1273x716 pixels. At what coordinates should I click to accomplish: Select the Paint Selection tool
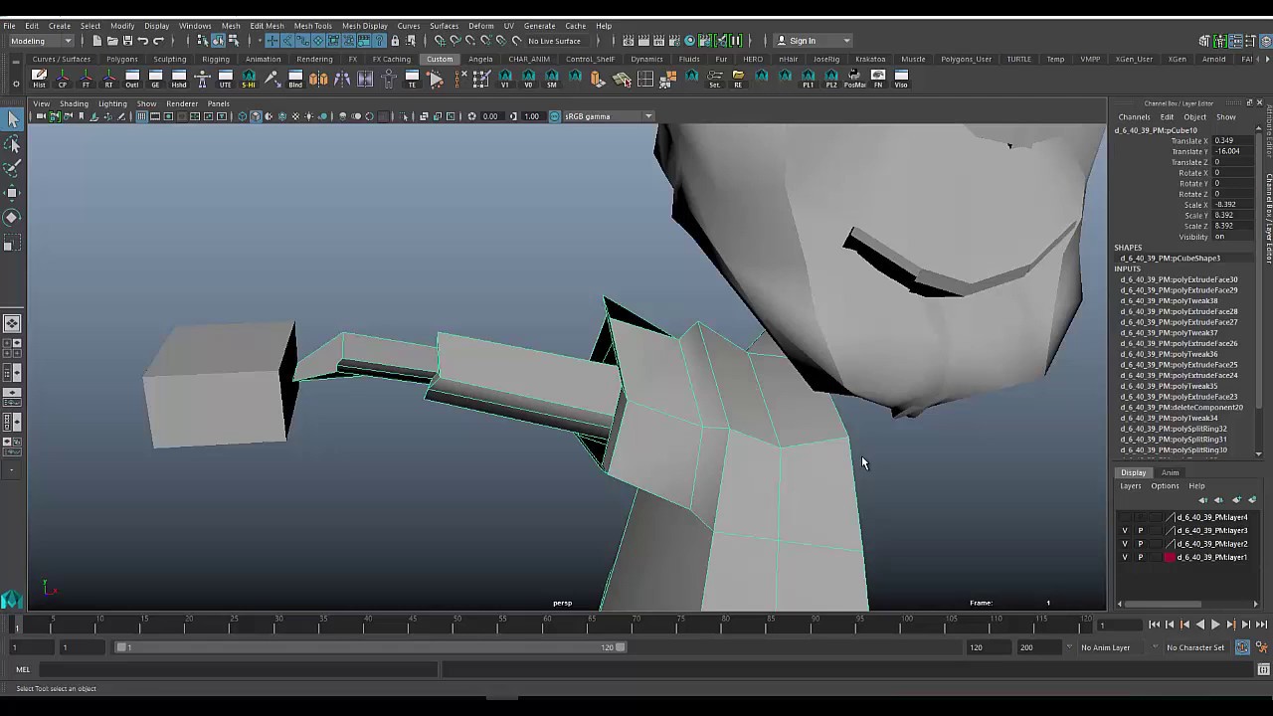(x=12, y=169)
